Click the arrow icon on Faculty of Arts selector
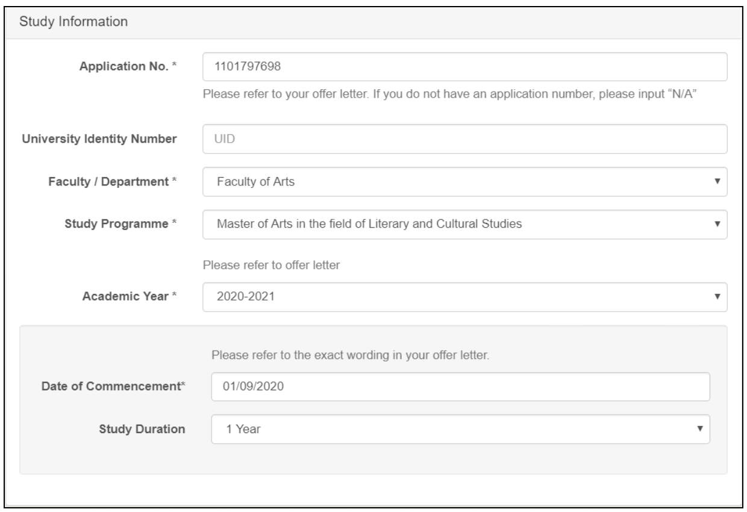Viewport: 747px width, 512px height. click(717, 182)
